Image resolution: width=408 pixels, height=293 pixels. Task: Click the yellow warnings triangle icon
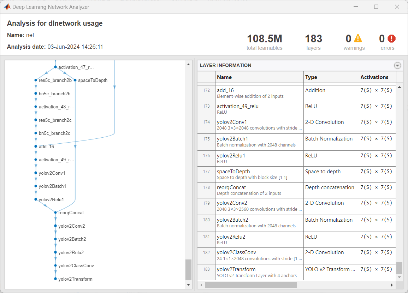click(x=358, y=38)
